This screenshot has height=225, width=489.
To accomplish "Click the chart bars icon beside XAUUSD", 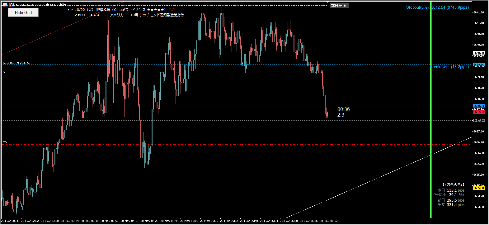I will [x=12, y=5].
